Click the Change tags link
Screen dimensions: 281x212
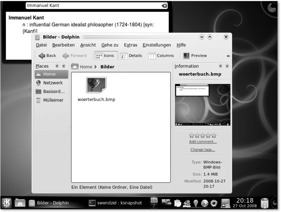203,150
